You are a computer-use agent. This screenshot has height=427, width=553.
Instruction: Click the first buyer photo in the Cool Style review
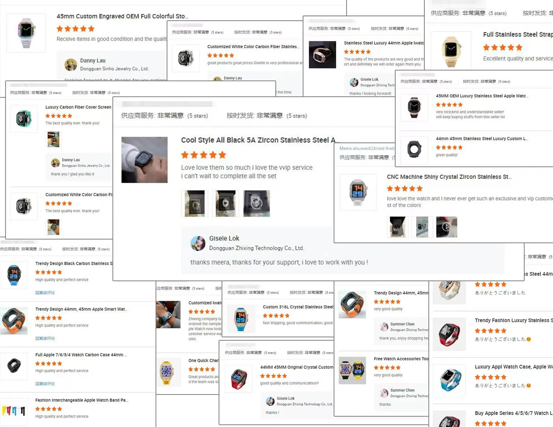click(x=195, y=203)
